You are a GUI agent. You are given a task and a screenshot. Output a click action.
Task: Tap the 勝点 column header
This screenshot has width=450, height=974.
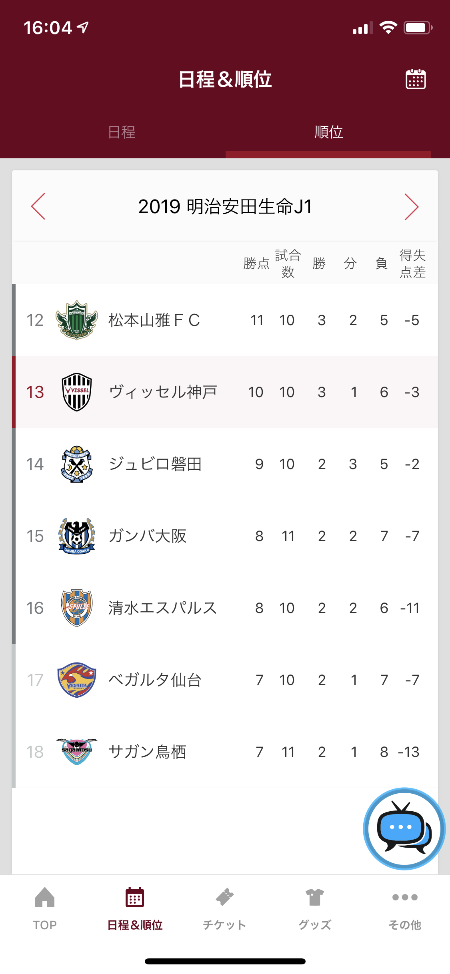pos(256,263)
